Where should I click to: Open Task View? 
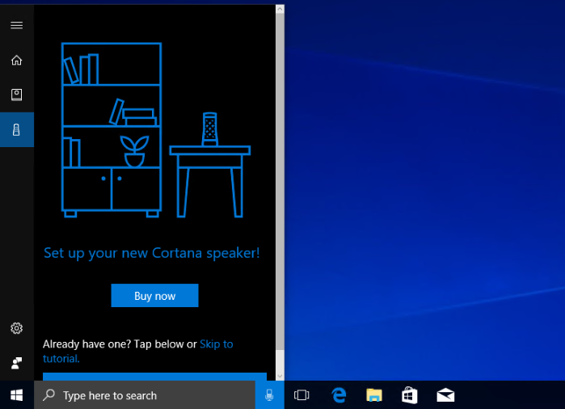point(301,395)
